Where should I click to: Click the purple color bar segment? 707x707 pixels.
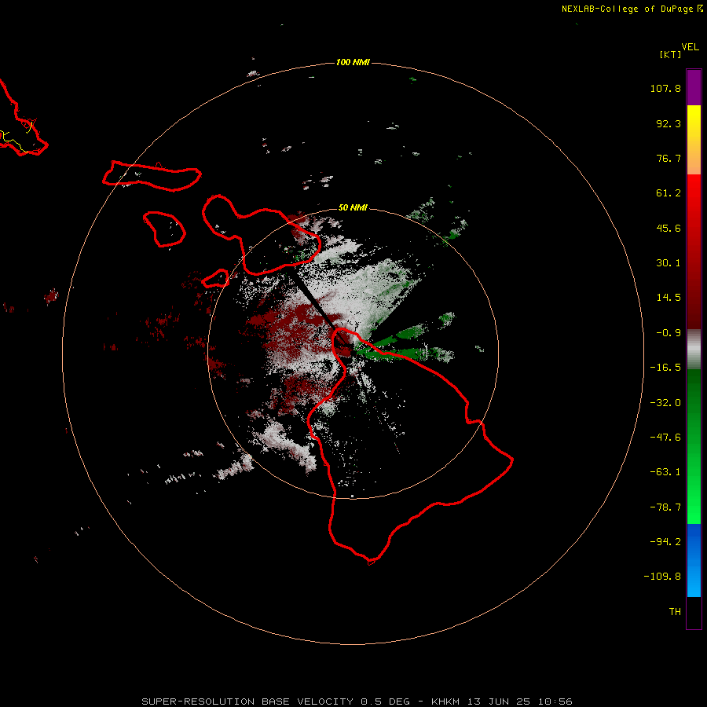pyautogui.click(x=694, y=87)
